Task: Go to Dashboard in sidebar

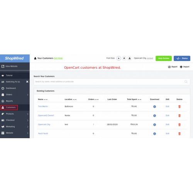Action: click(x=15, y=88)
